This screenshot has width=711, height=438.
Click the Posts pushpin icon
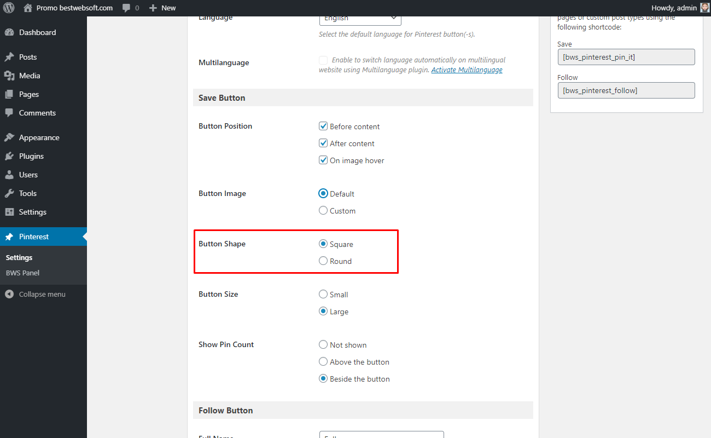tap(9, 57)
